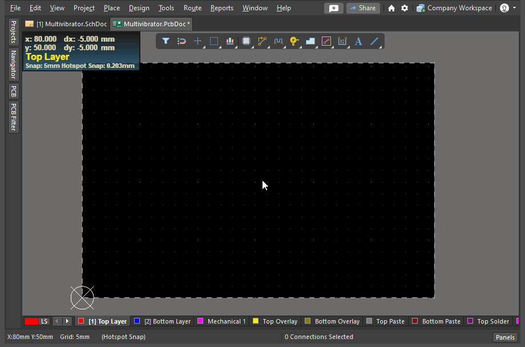
Task: Select the Place Component chip icon
Action: point(247,41)
